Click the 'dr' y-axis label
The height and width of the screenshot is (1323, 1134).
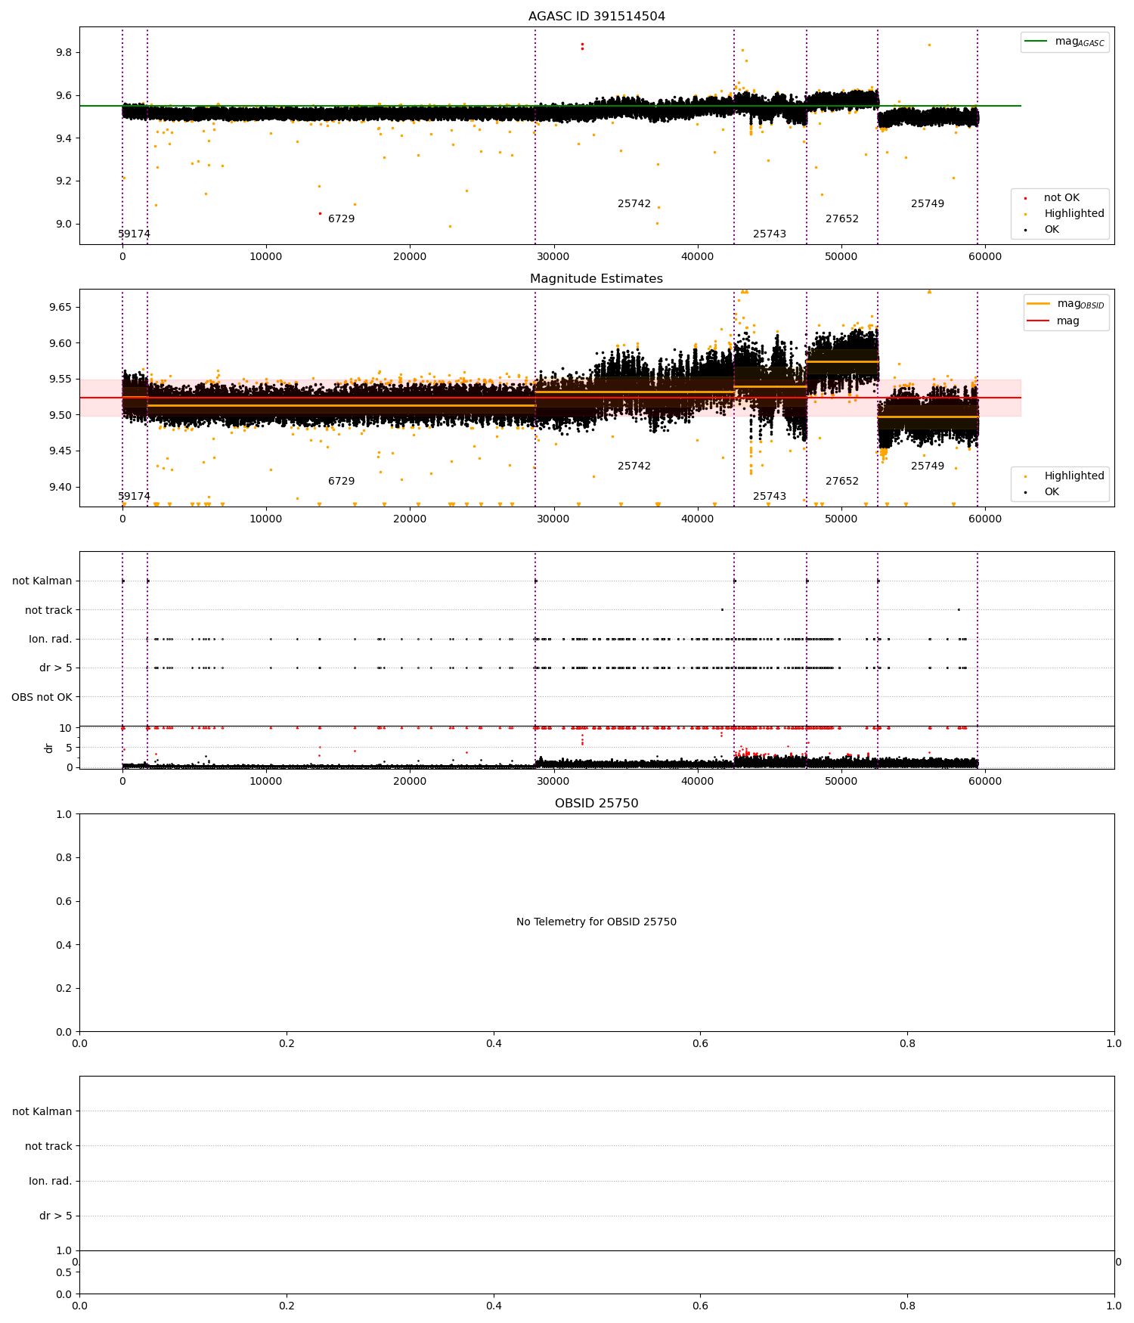click(x=49, y=748)
